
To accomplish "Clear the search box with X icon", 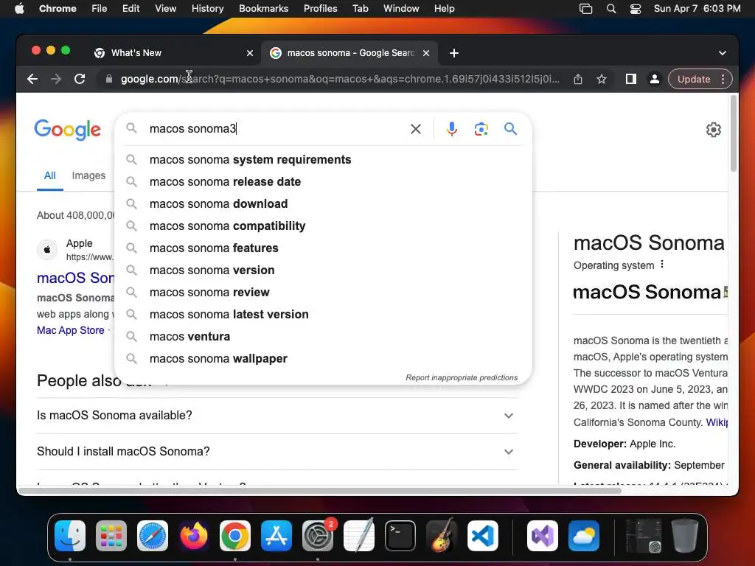I will coord(416,129).
